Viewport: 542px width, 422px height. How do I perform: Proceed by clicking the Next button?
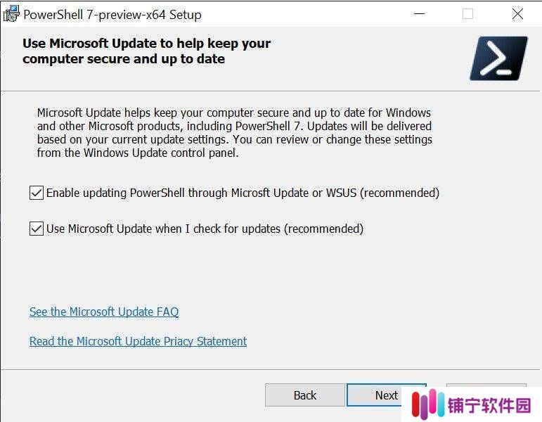pyautogui.click(x=387, y=395)
